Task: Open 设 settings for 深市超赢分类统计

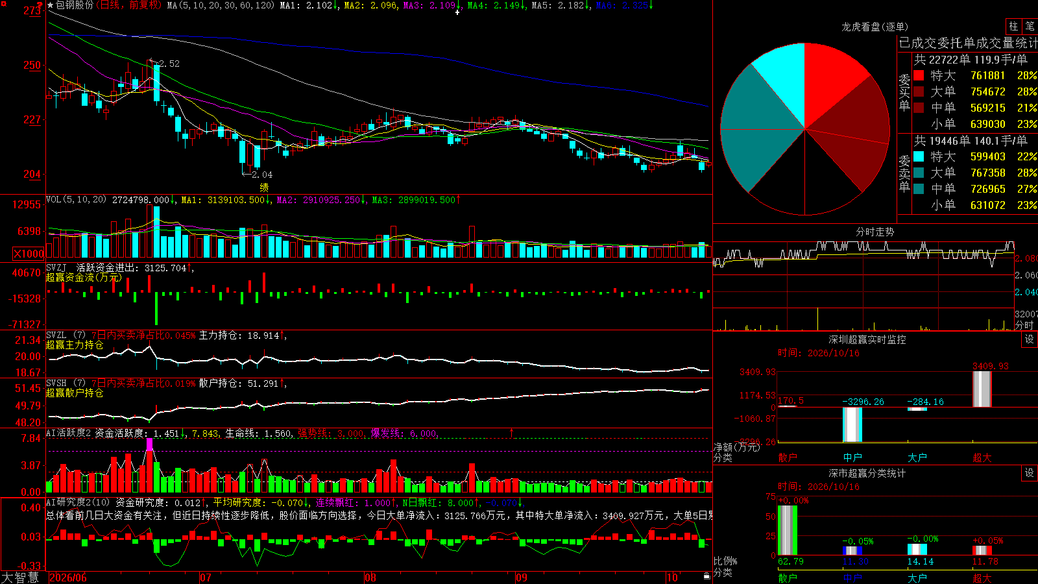Action: click(1030, 473)
